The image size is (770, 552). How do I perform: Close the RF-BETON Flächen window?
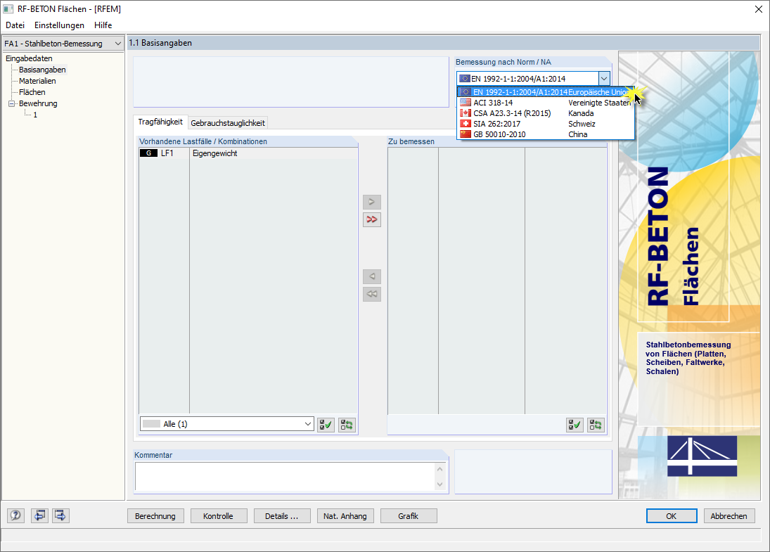click(x=758, y=9)
